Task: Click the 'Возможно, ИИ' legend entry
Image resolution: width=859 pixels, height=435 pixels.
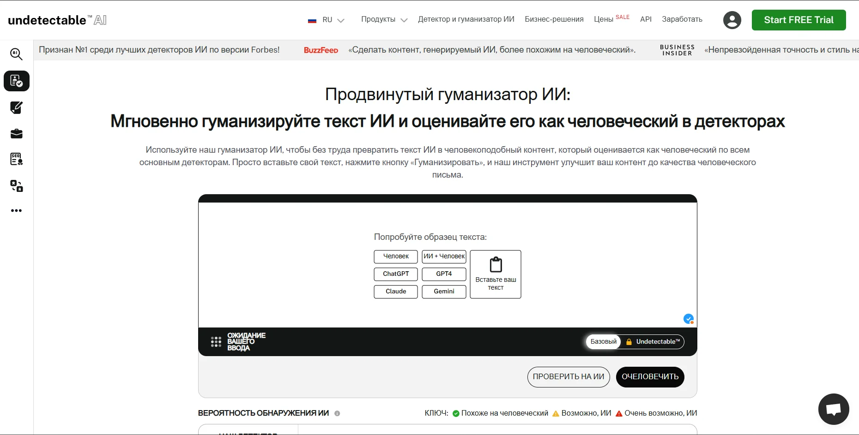Action: [582, 413]
